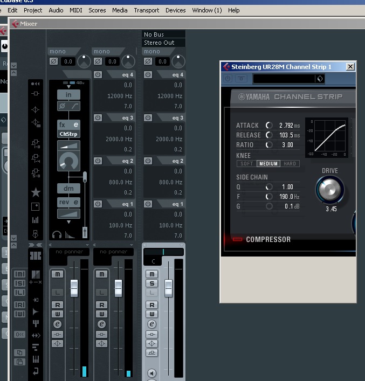Select the SOFT knee option
The image size is (365, 381).
[x=246, y=163]
